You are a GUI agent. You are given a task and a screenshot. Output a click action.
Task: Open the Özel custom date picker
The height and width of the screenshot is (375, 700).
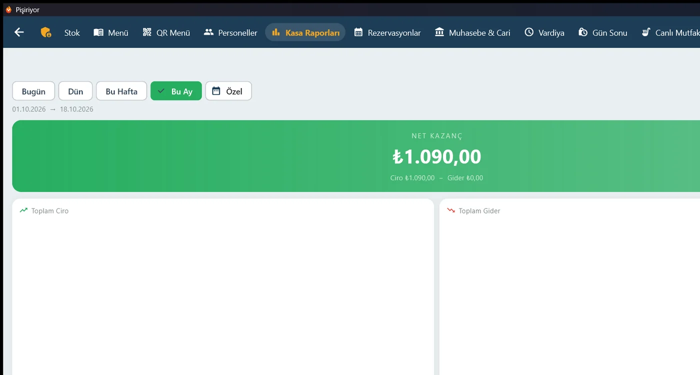pos(228,91)
